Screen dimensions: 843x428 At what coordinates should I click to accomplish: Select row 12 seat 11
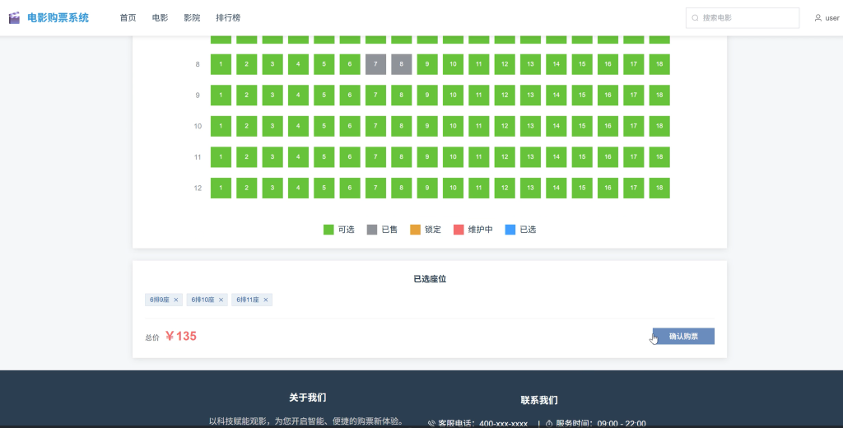point(479,188)
